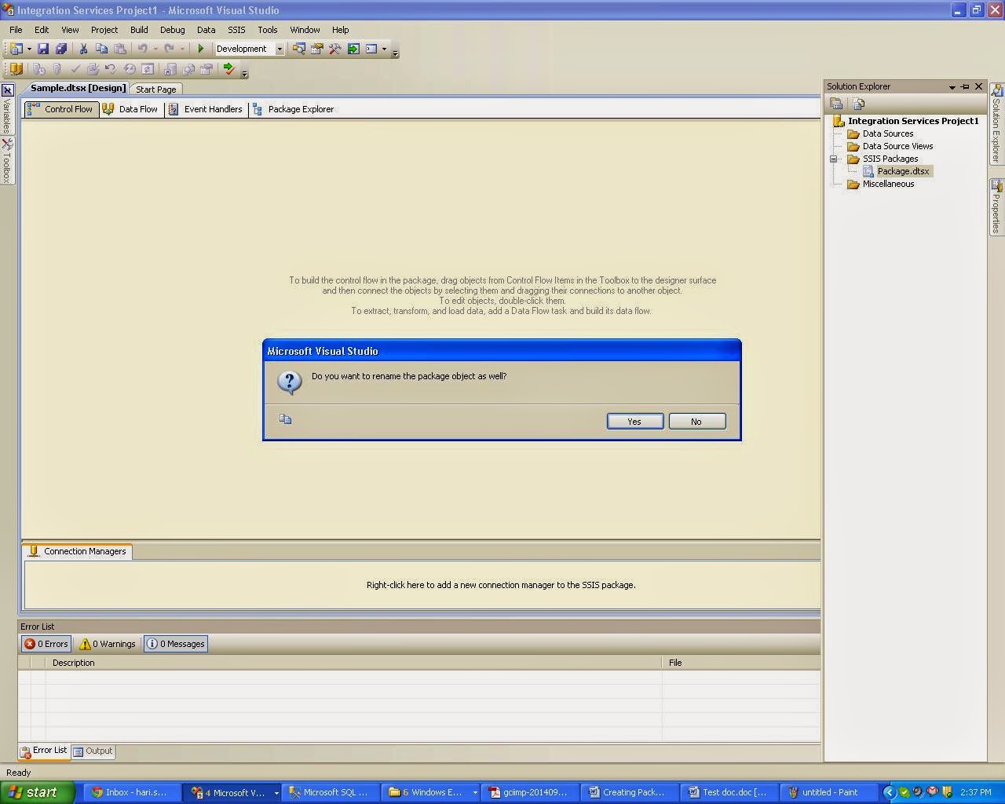The height and width of the screenshot is (804, 1005).
Task: Select the Event Handlers designer tab
Action: click(x=206, y=109)
